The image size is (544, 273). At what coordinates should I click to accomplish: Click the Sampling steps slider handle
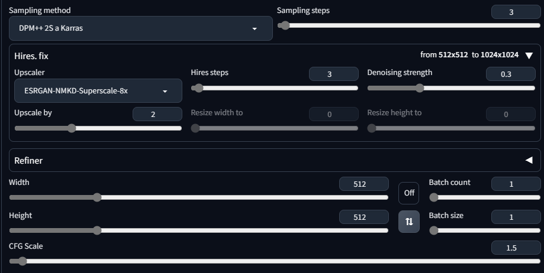point(285,25)
